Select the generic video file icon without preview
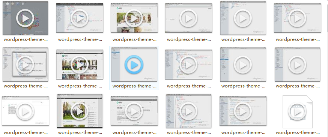The width and height of the screenshot is (328, 137). [x=297, y=111]
